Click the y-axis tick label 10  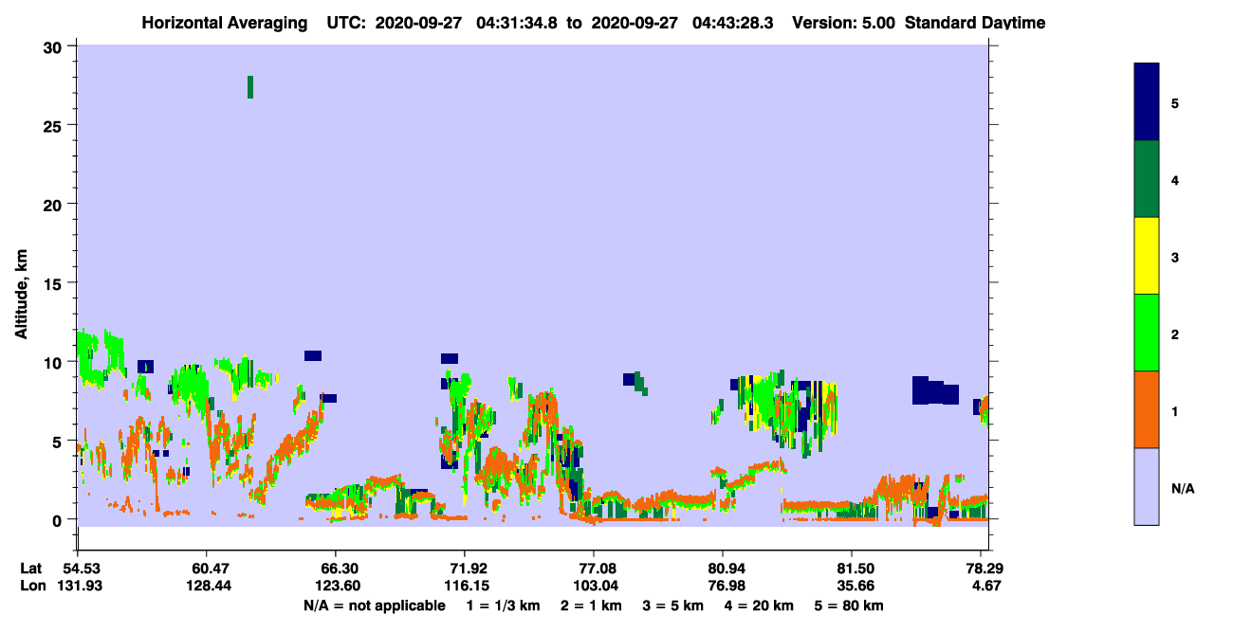[x=55, y=362]
